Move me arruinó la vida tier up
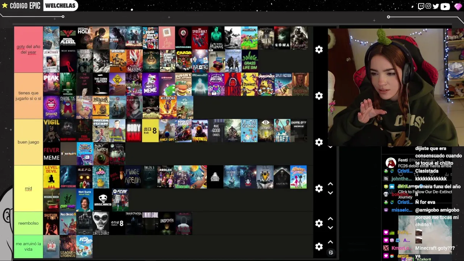 tap(330, 242)
